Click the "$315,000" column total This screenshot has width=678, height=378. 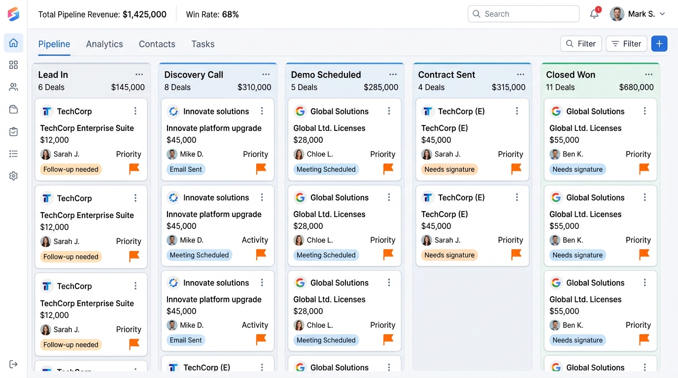508,87
